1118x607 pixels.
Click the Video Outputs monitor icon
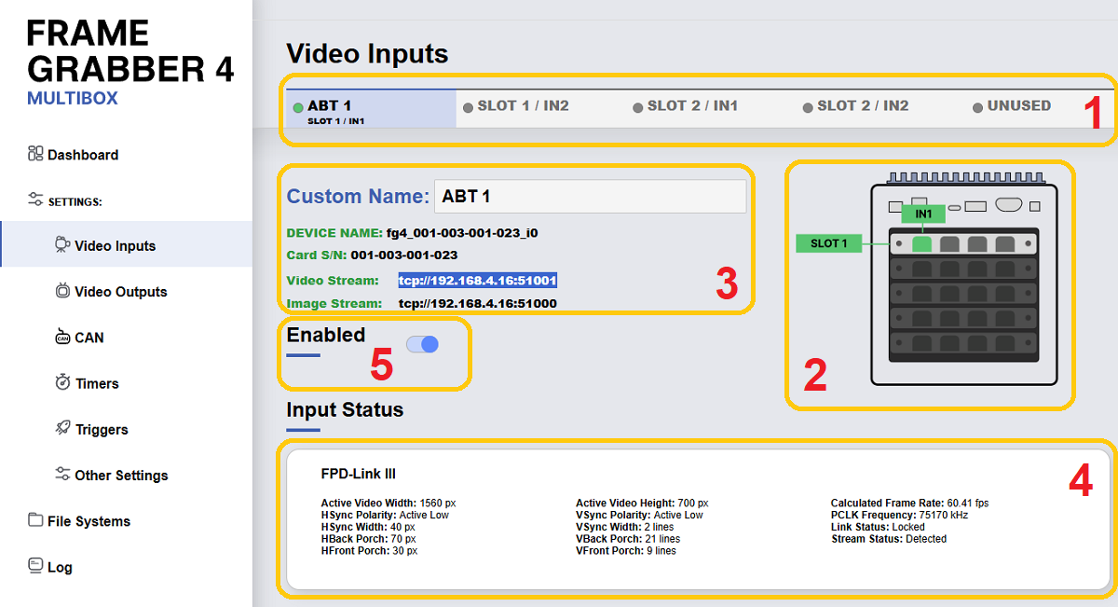(62, 291)
